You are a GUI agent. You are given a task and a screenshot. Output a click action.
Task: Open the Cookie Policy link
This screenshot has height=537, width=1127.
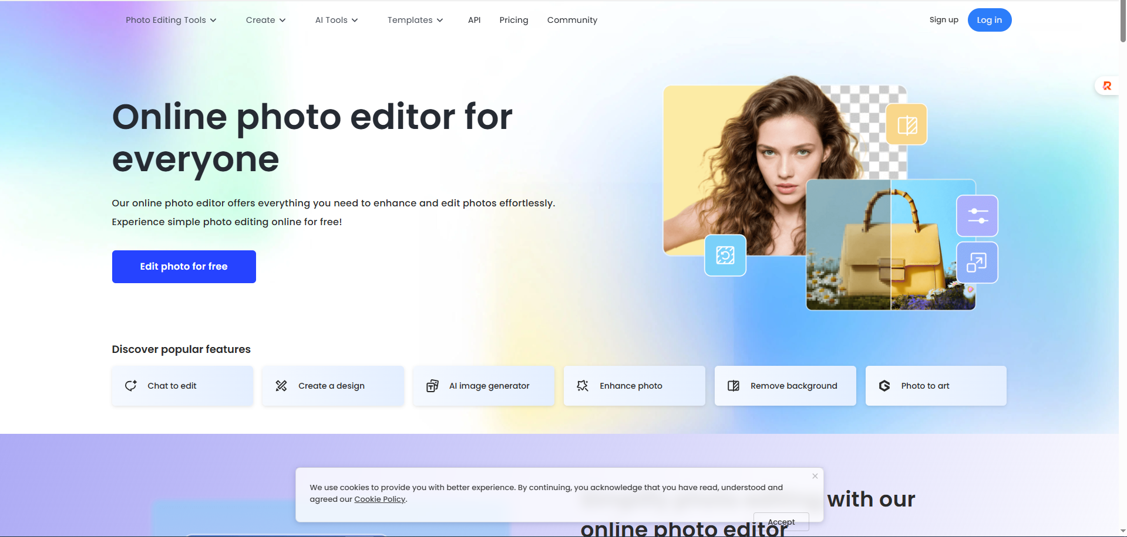point(380,499)
